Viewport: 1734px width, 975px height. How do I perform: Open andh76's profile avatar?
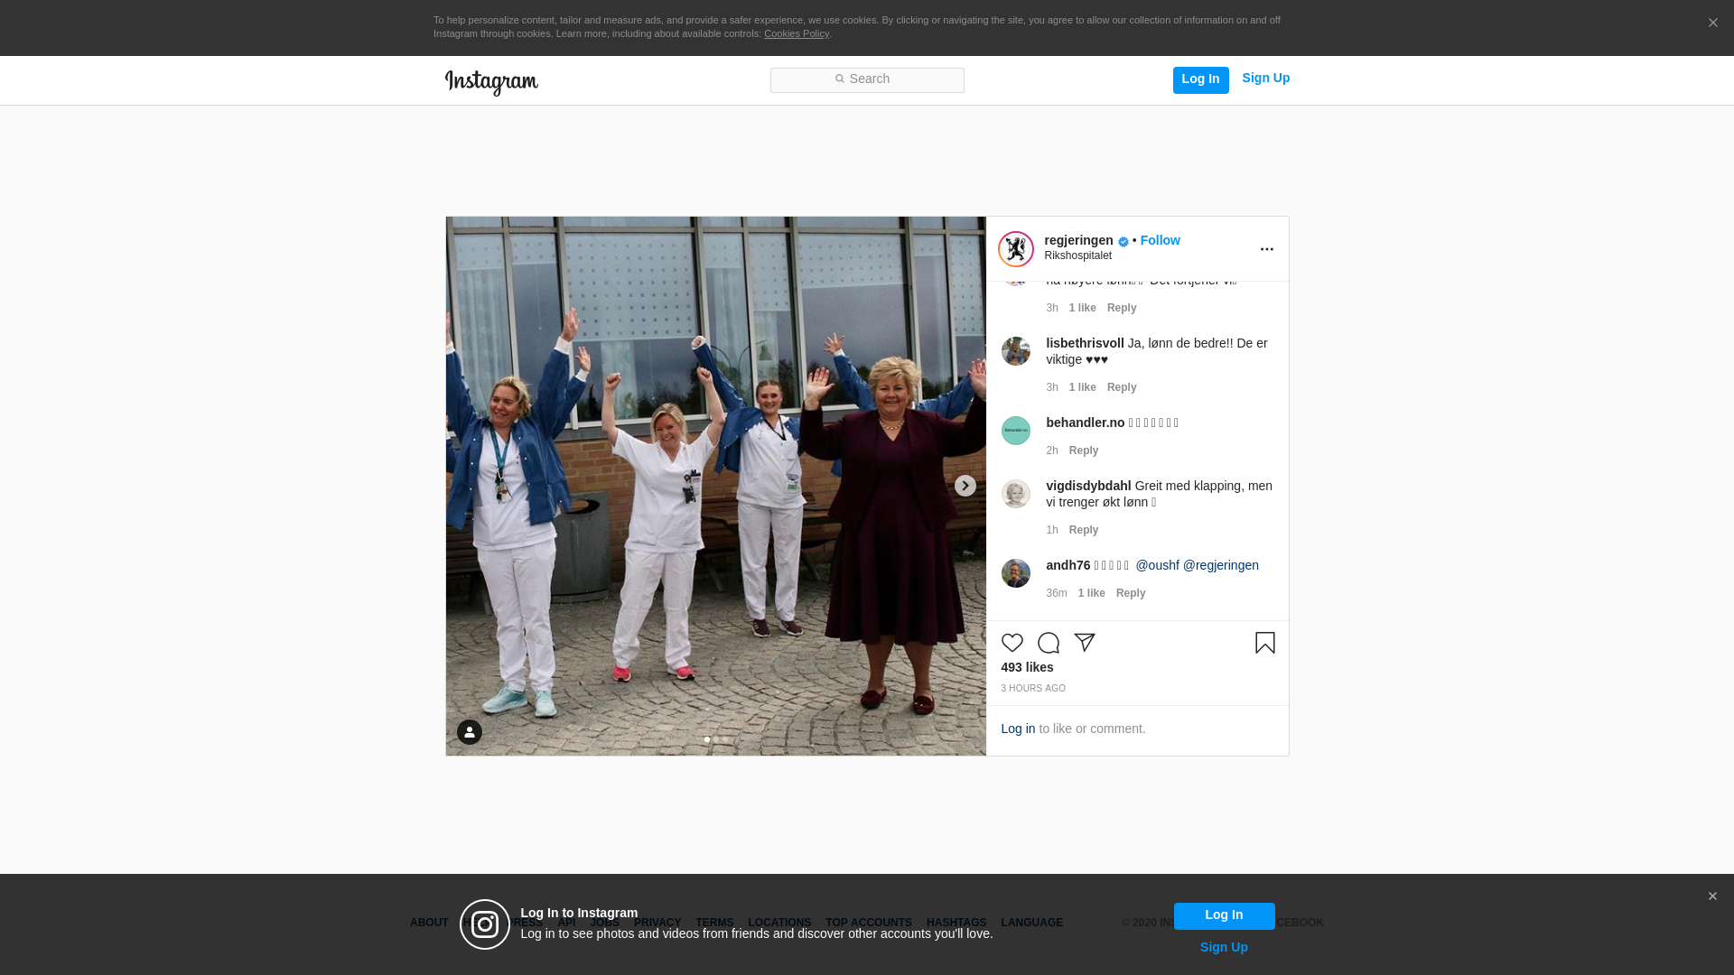coord(1016,573)
